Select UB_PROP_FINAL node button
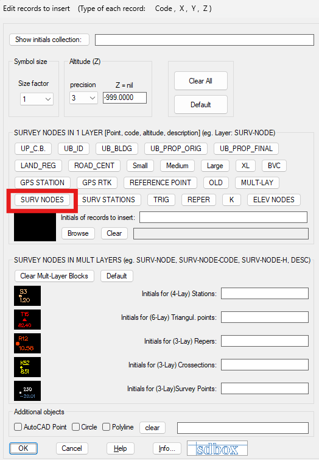 [x=247, y=149]
